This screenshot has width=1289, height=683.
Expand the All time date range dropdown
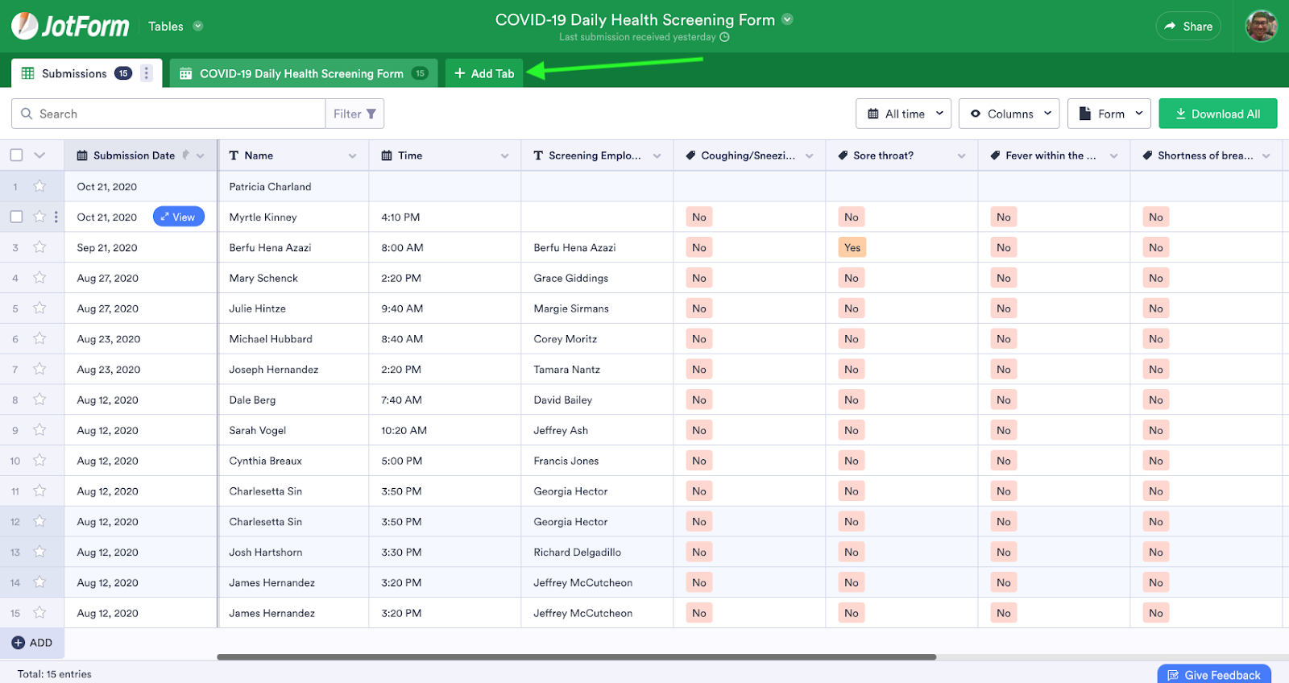coord(903,114)
